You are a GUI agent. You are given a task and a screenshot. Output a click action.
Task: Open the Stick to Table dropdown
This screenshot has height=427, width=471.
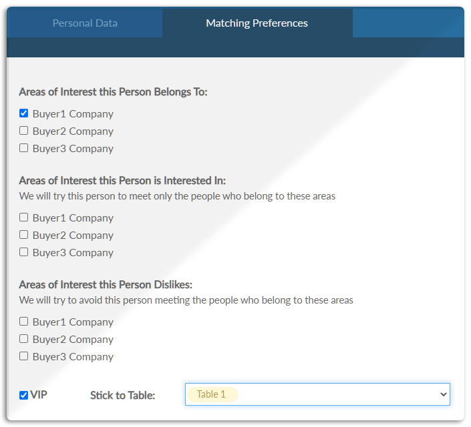click(x=317, y=394)
